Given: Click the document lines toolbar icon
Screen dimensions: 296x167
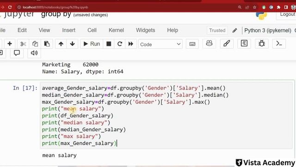Looking at the screenshot, I should click(x=244, y=44).
